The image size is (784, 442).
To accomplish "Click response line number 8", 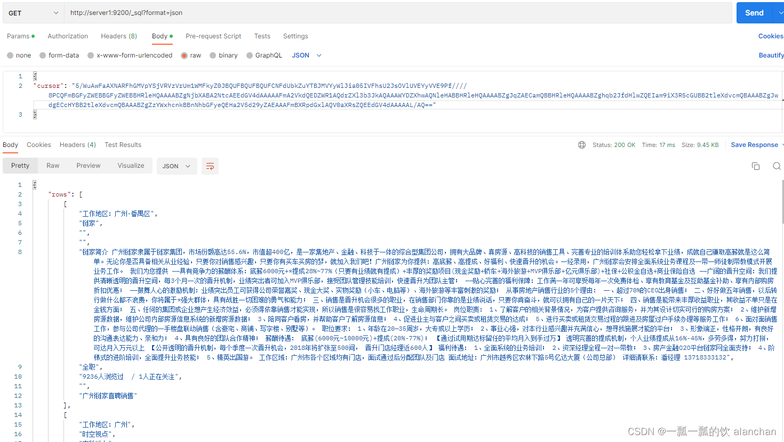I will pos(20,252).
